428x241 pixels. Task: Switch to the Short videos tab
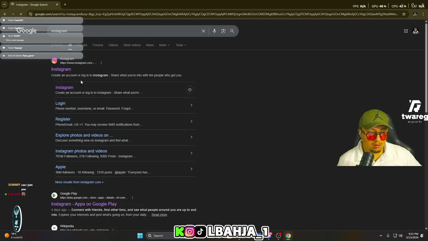132,45
